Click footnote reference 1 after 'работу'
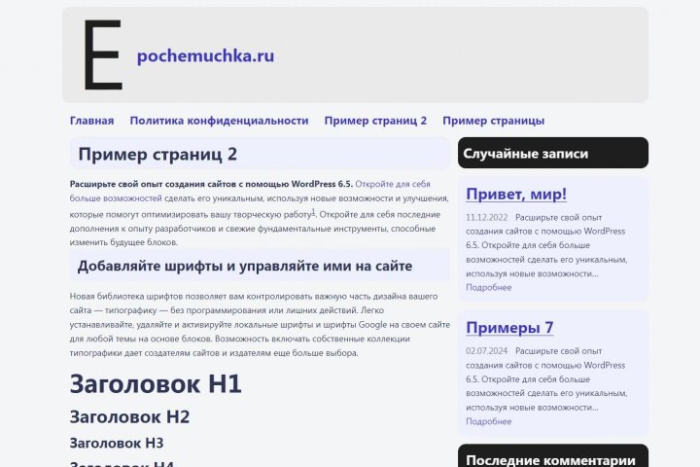 coord(313,212)
